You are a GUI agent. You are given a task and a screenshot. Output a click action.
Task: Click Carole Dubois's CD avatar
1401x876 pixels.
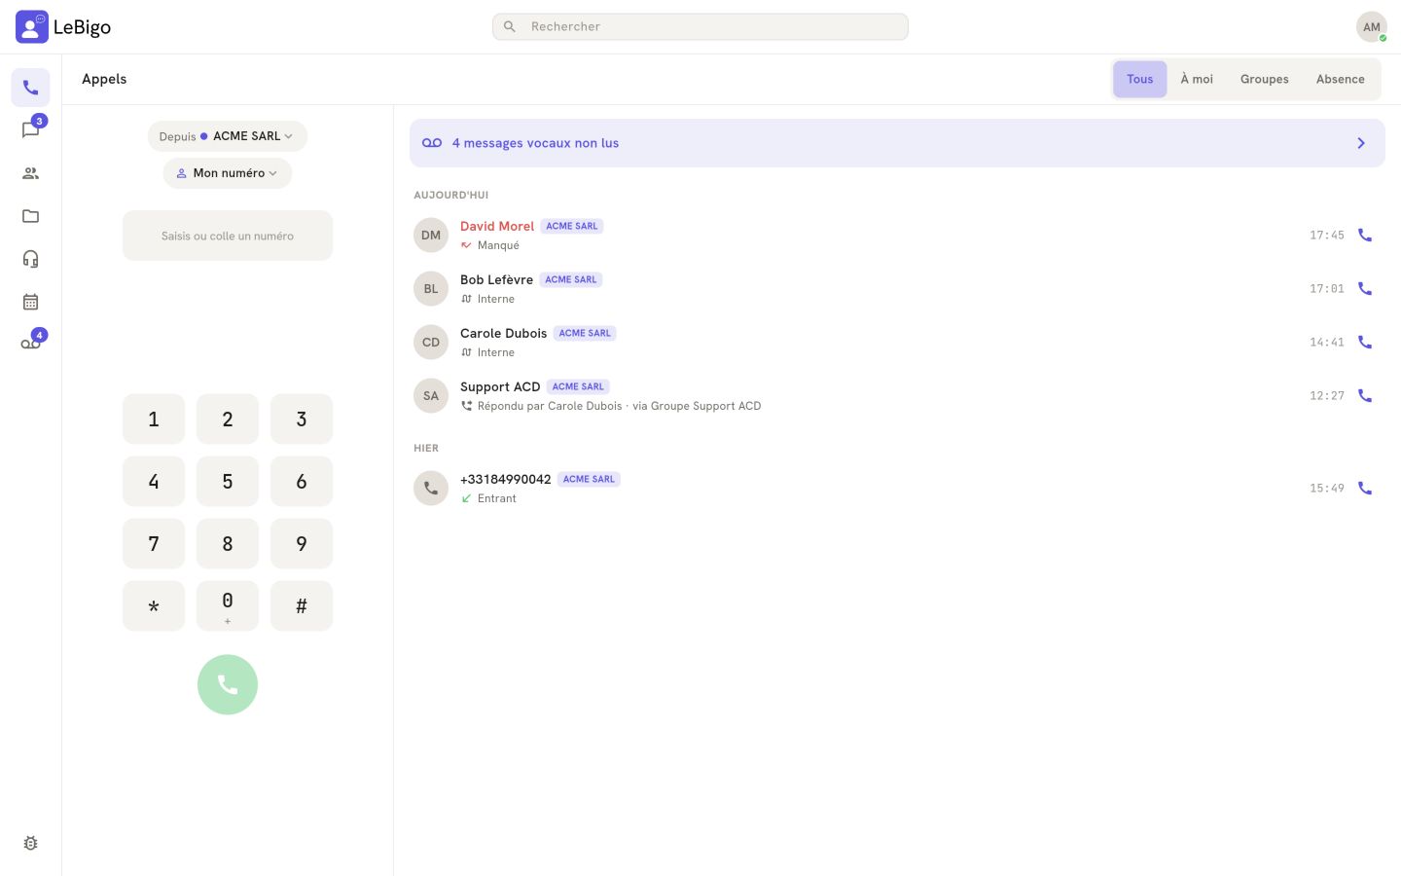point(431,343)
